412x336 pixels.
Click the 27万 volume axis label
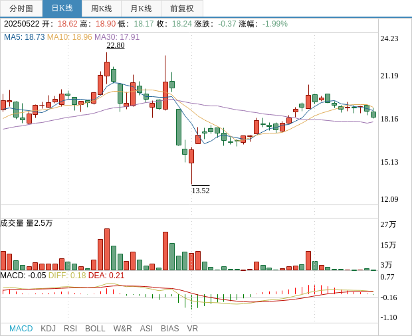coord(388,224)
